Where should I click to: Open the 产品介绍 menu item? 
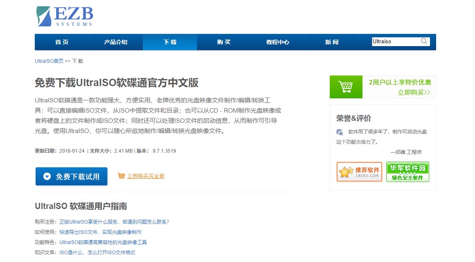click(116, 42)
